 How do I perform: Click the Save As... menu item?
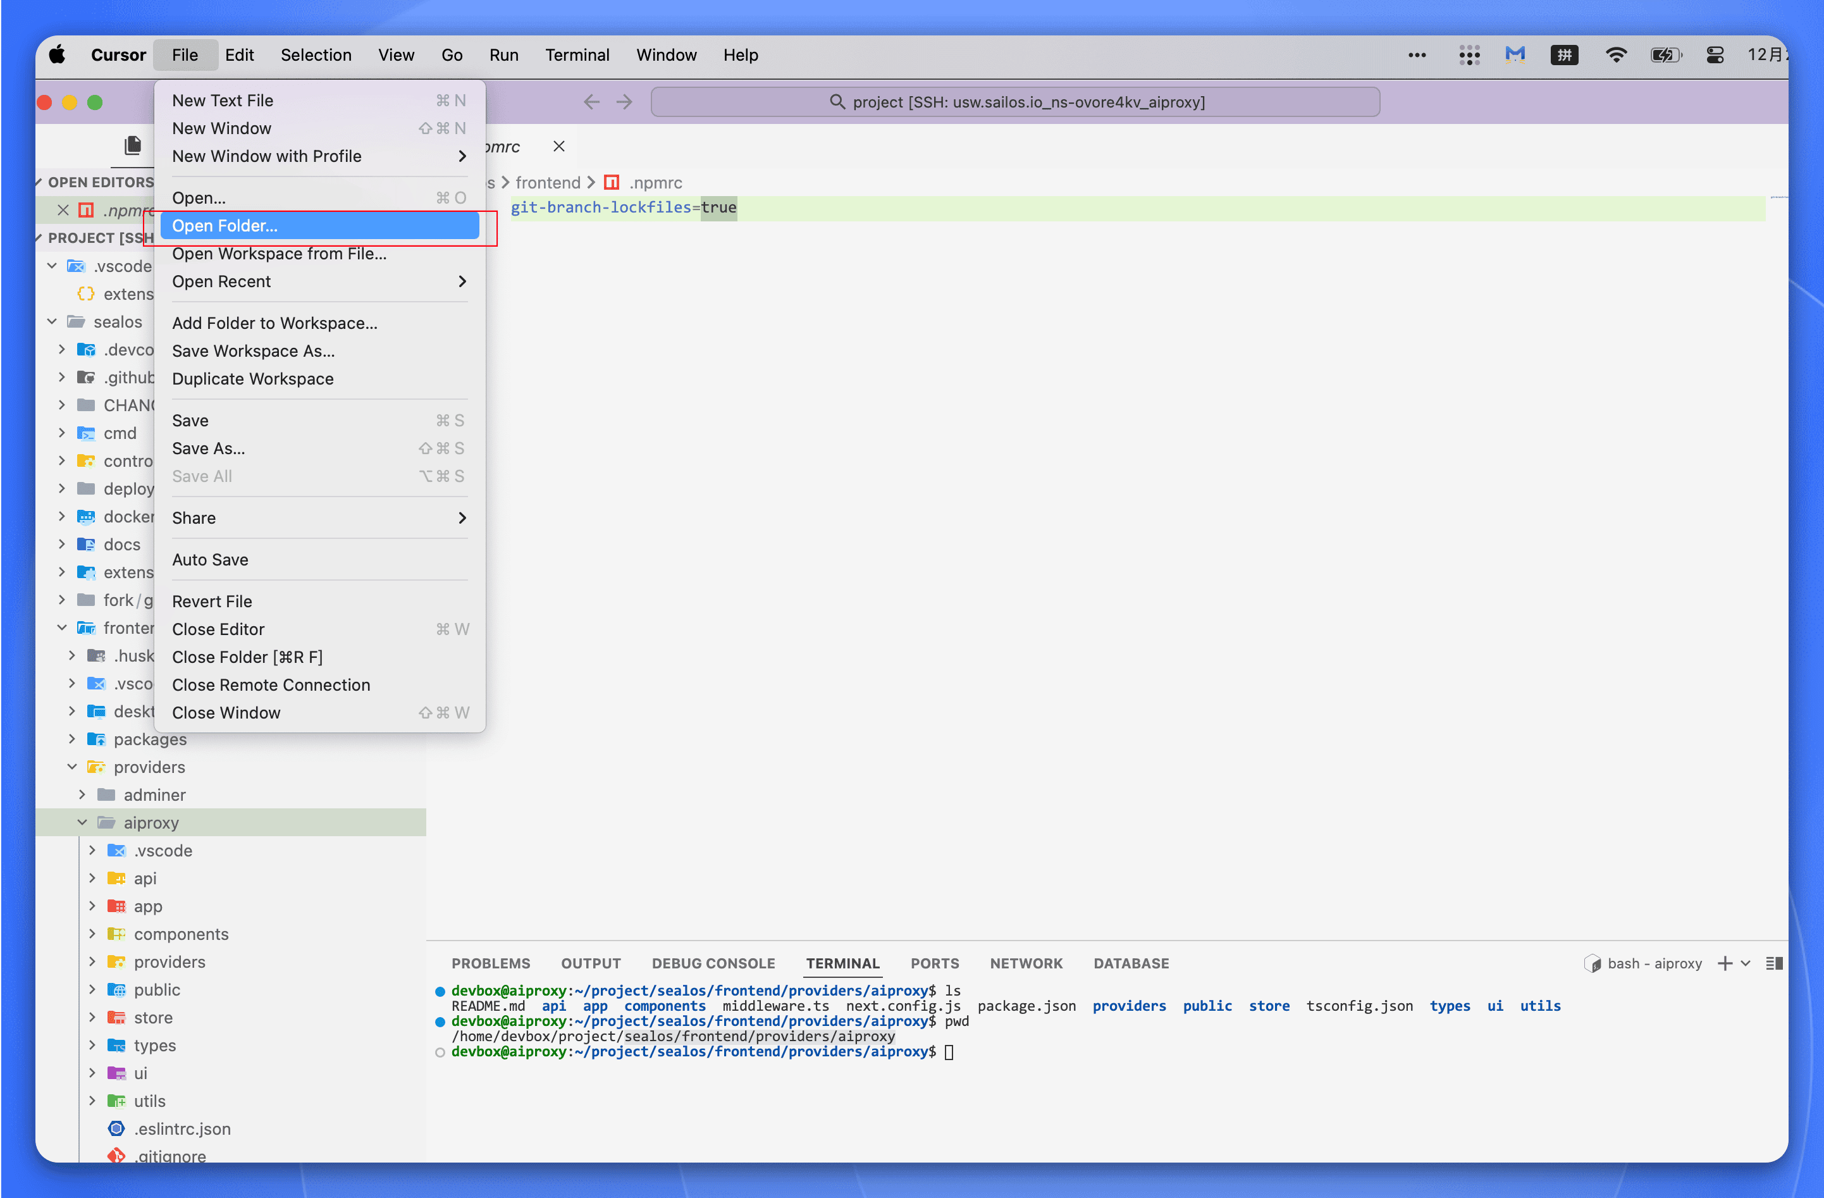pos(209,448)
